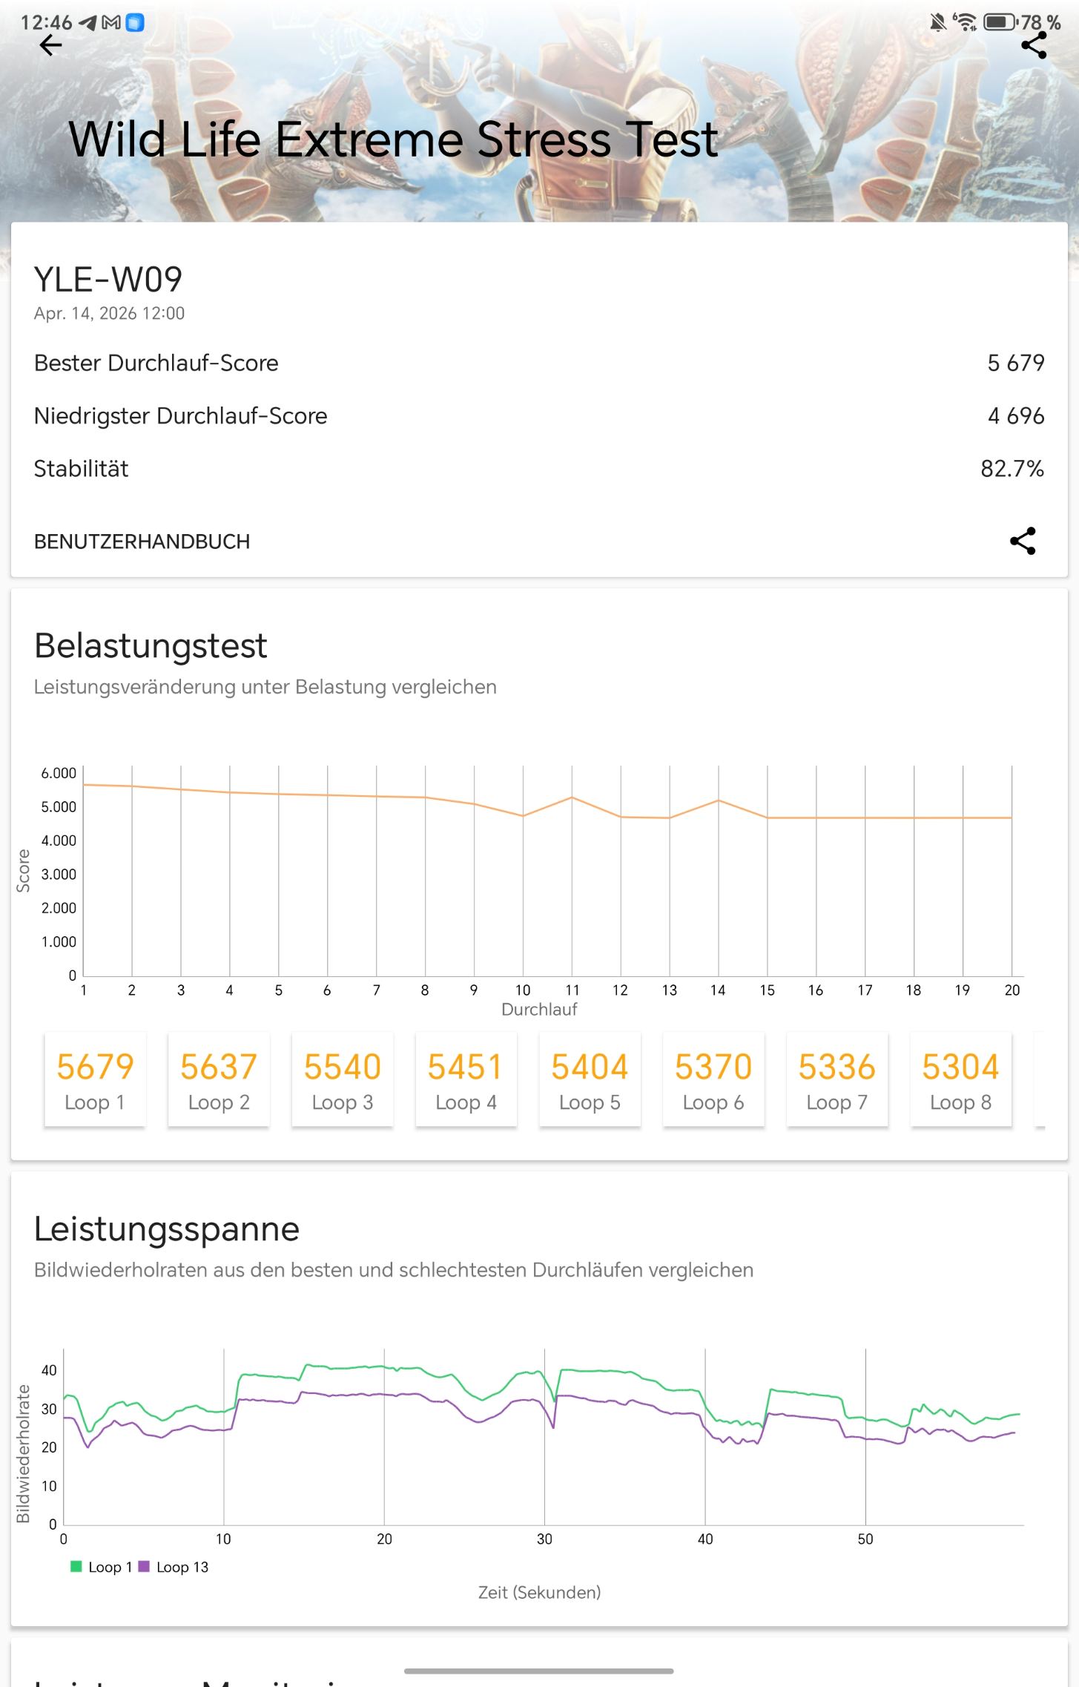
Task: Toggle green Loop 1 legend swatch
Action: [x=76, y=1566]
